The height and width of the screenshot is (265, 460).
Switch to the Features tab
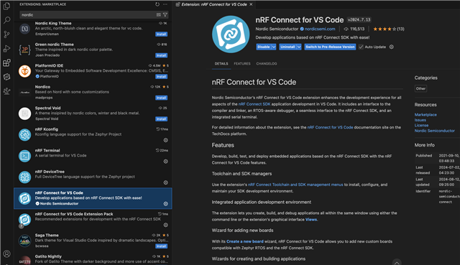coord(242,64)
